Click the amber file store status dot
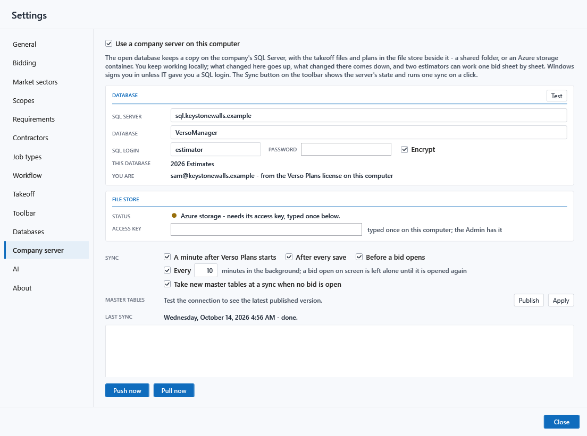The image size is (587, 436). coord(174,216)
